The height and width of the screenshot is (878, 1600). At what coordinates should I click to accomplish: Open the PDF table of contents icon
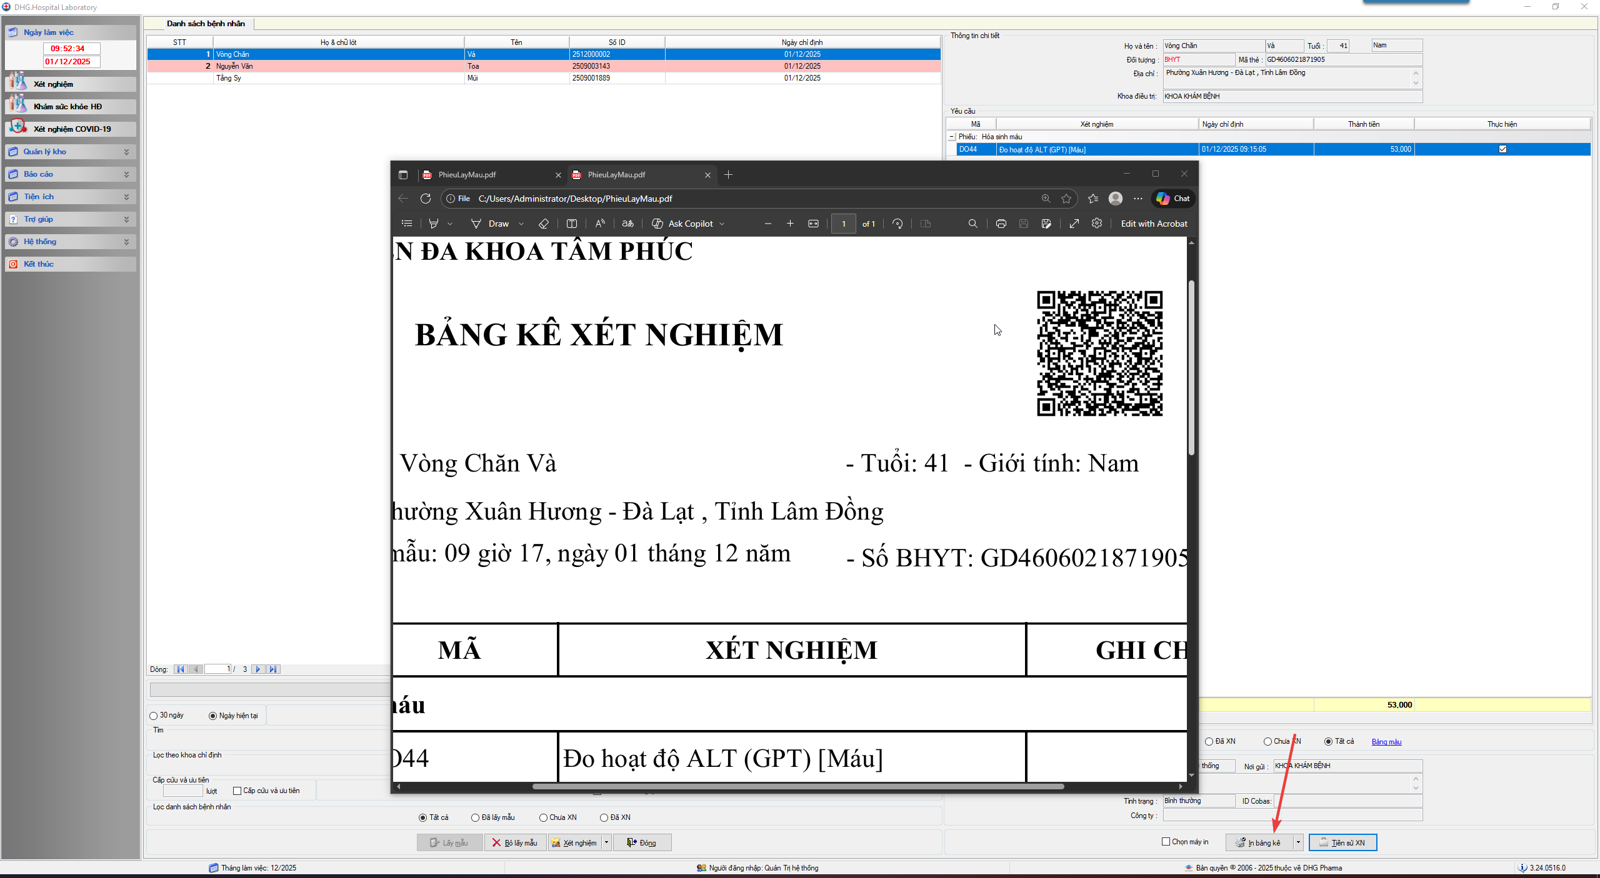click(x=407, y=224)
